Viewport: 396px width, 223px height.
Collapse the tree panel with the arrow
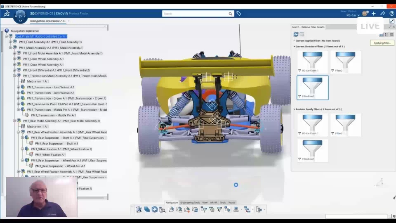pos(105,26)
